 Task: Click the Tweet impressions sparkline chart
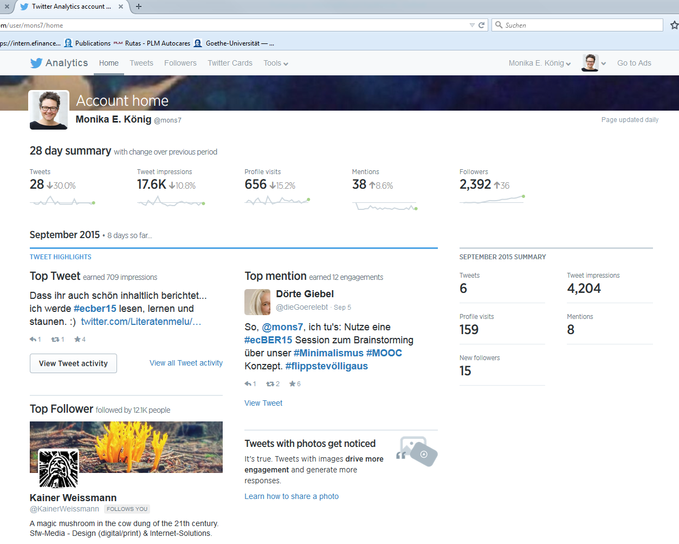coord(171,202)
